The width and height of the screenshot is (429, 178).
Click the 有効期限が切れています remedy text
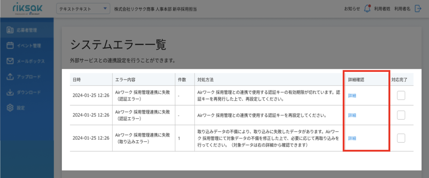(x=269, y=95)
